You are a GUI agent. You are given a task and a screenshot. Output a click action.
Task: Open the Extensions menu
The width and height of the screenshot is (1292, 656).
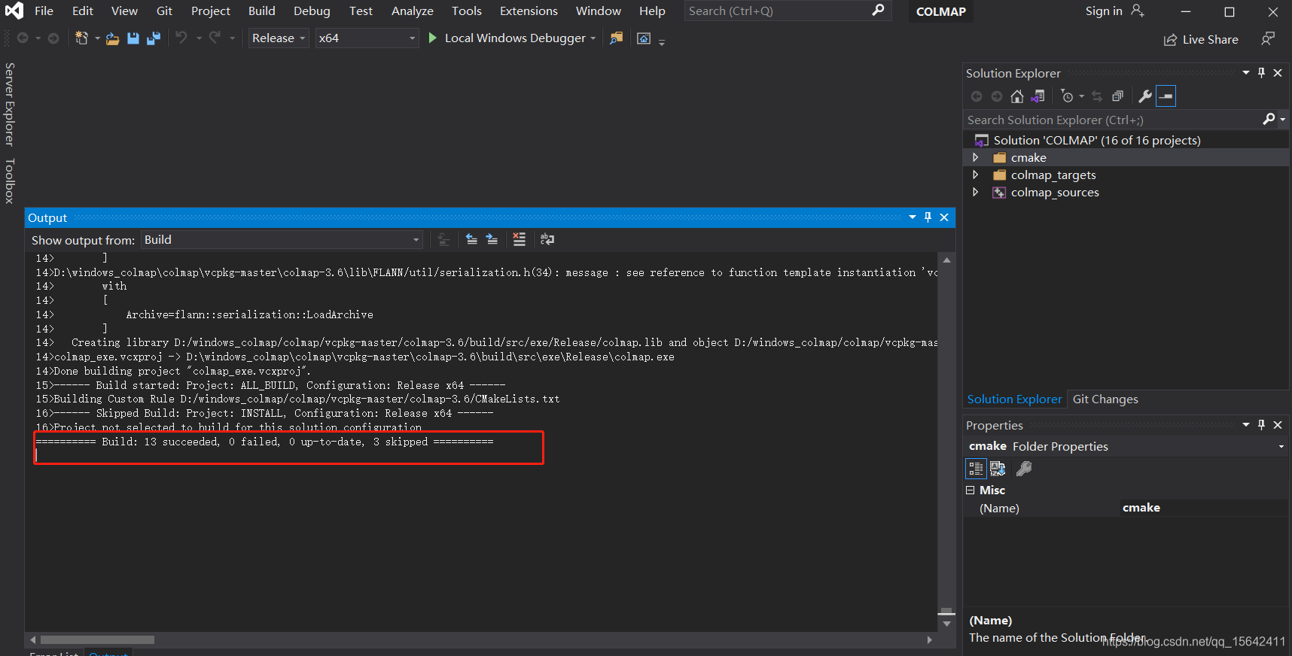529,11
